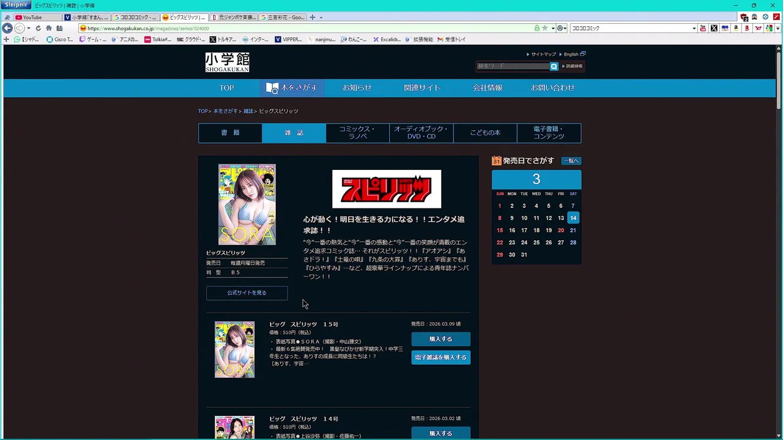
Task: Open the toolbar overflow menu at far right
Action: tap(778, 28)
